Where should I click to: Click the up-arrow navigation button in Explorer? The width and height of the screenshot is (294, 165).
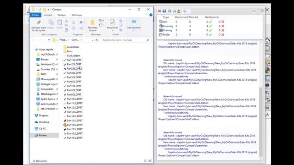[x=49, y=40]
